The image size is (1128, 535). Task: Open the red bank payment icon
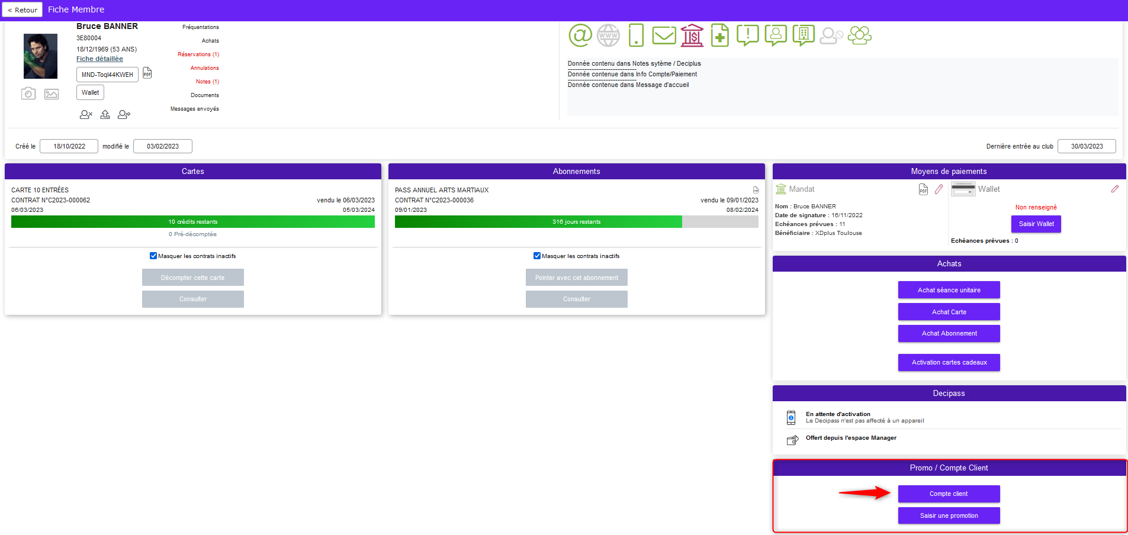tap(692, 36)
